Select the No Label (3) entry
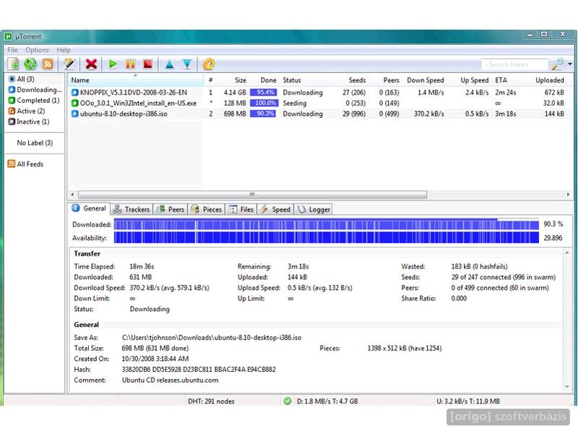The height and width of the screenshot is (434, 578). click(35, 142)
